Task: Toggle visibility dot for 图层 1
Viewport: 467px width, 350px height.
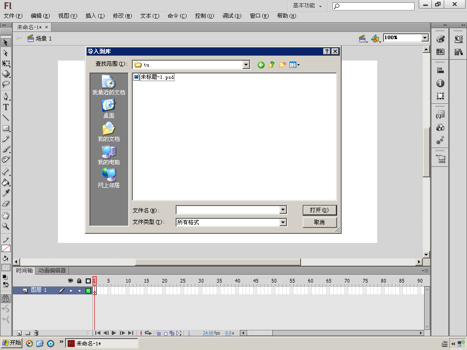Action: (x=71, y=291)
